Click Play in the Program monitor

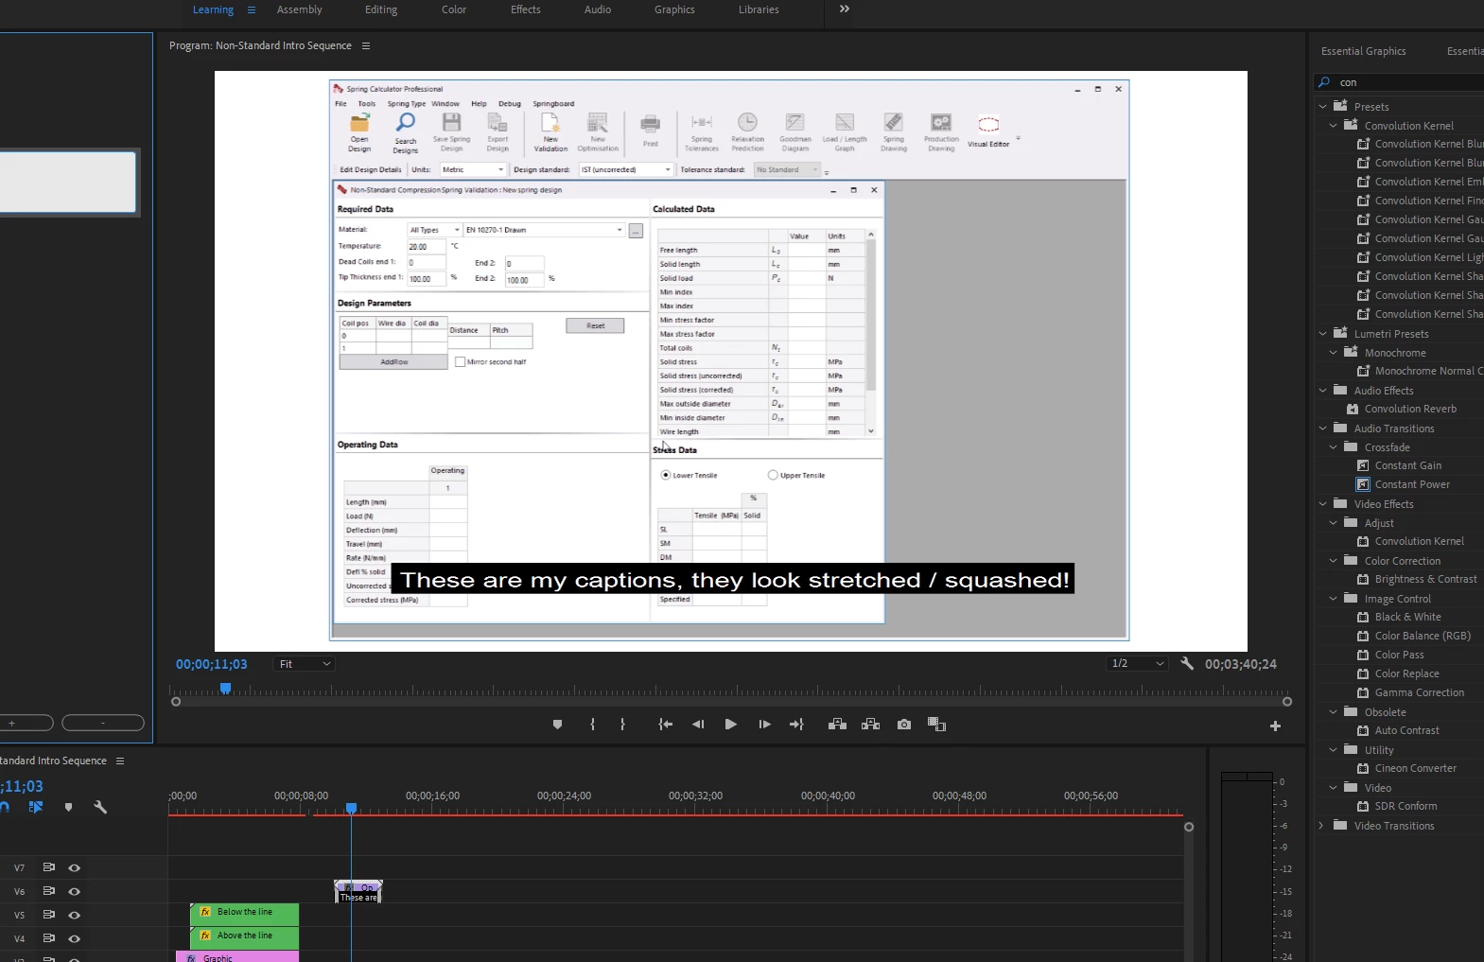tap(730, 725)
